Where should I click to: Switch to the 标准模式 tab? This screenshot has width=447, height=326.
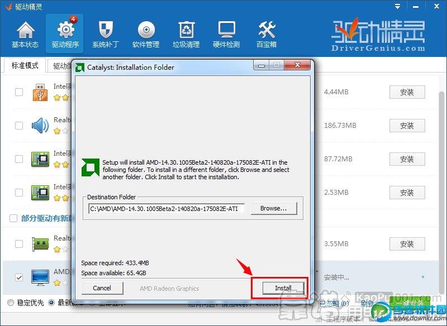pyautogui.click(x=25, y=65)
